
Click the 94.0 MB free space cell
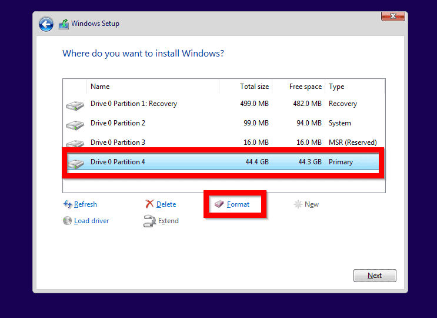click(x=309, y=123)
